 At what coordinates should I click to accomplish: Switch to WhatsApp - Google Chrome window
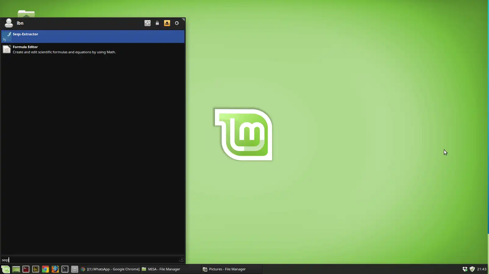pyautogui.click(x=110, y=269)
